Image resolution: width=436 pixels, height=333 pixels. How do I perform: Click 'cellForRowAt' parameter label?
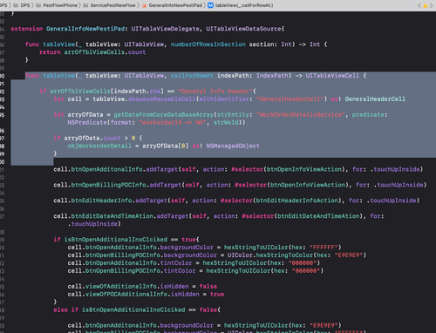192,76
